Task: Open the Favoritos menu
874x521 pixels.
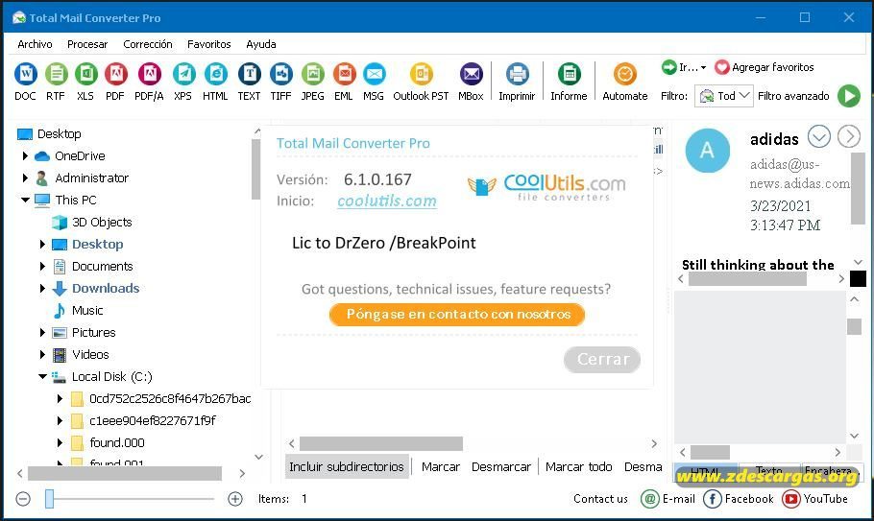Action: pos(209,44)
